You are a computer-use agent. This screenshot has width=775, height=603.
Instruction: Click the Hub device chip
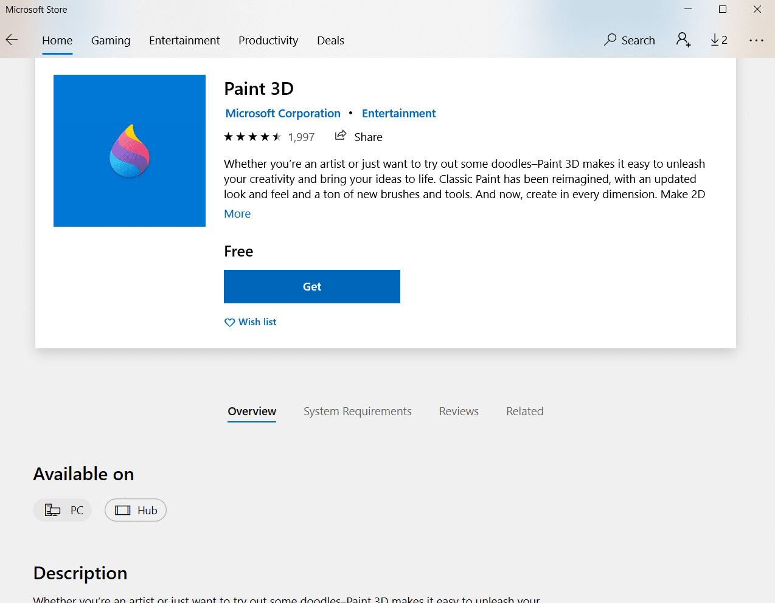136,510
